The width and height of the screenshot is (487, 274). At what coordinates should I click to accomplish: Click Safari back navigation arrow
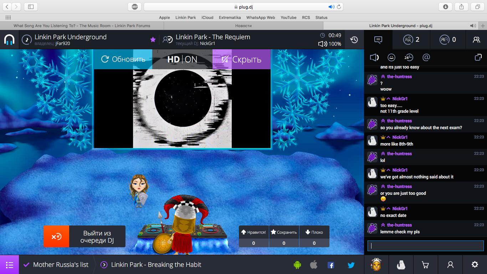tap(7, 7)
